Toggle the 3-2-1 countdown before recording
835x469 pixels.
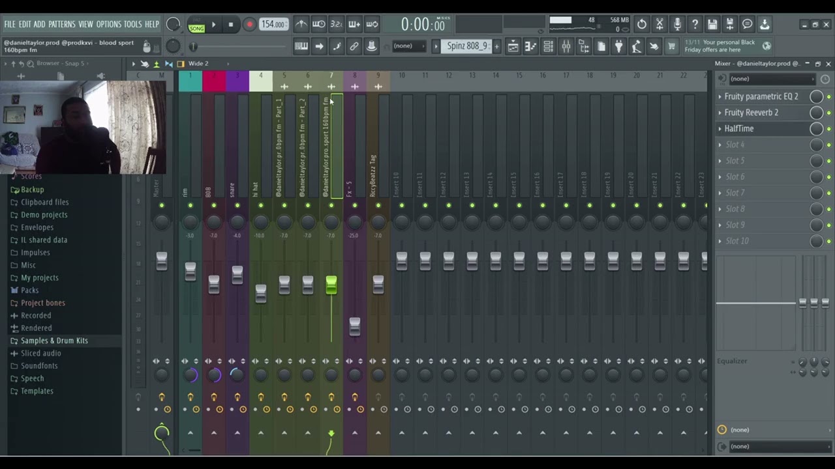337,24
